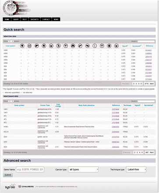Open reference link of first 1AD1 row
This screenshot has height=193, width=159.
coord(116,109)
